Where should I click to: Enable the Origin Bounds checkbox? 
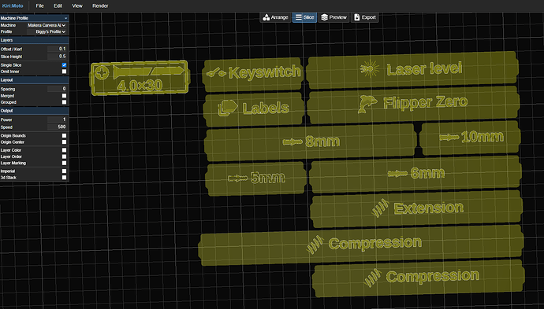(64, 136)
